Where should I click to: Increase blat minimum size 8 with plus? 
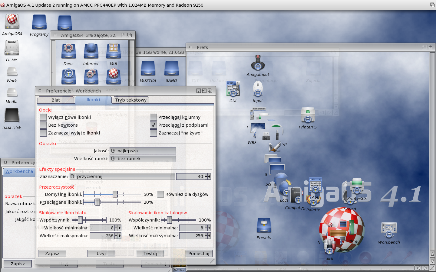120,228
